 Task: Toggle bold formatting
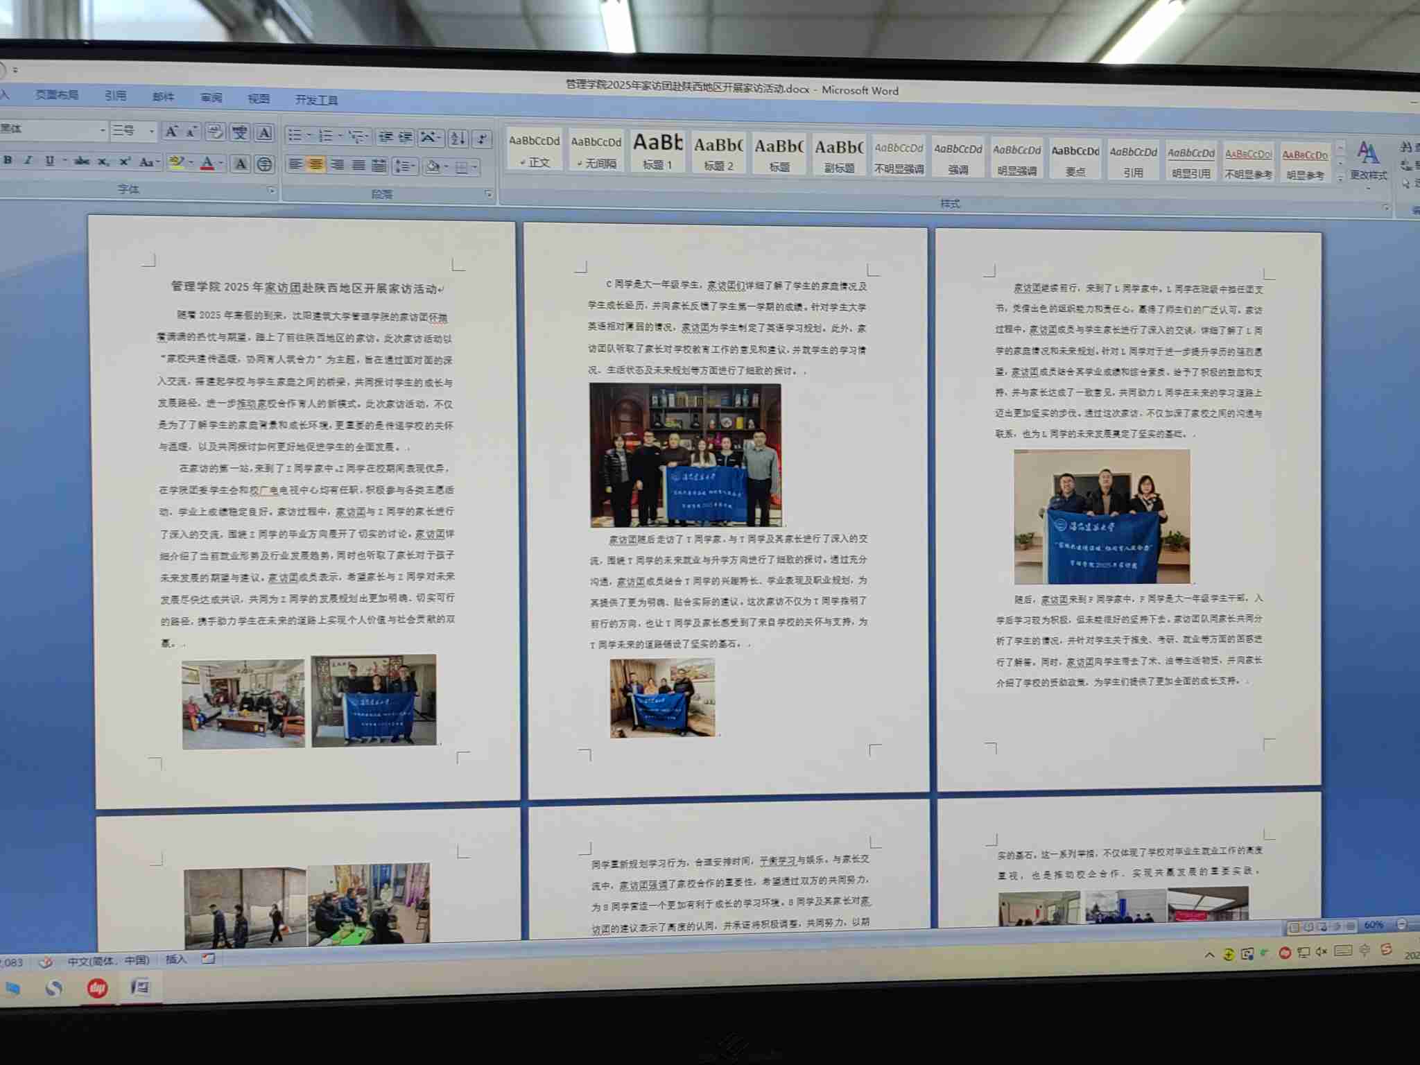coord(8,160)
